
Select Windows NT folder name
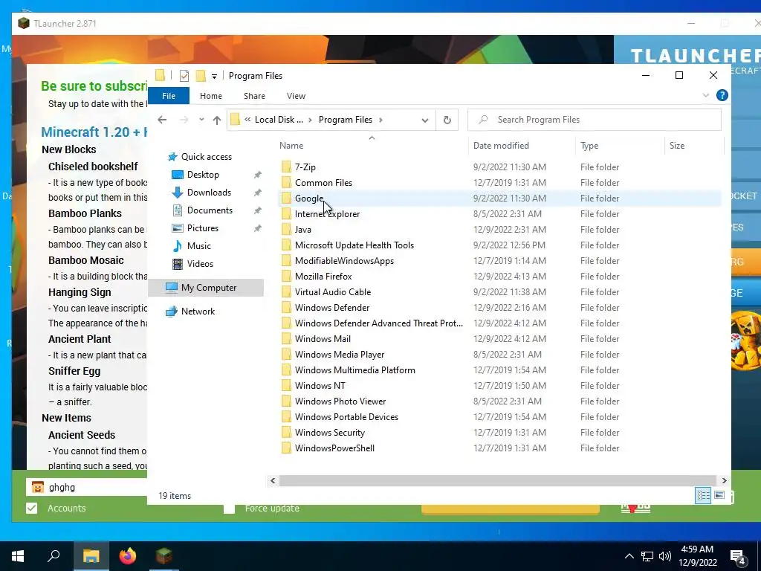[320, 386]
